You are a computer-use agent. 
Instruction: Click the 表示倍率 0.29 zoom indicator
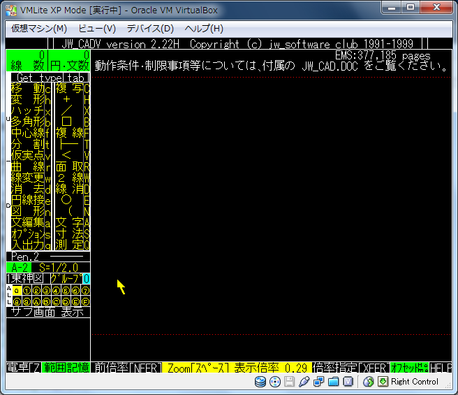pos(272,368)
